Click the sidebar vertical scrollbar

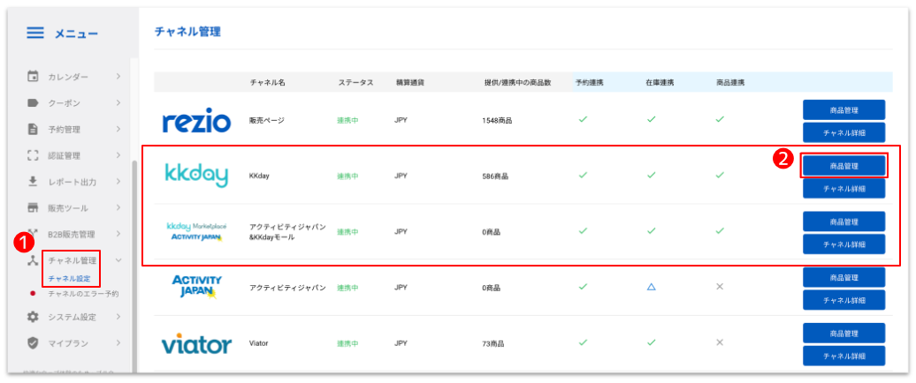[x=134, y=266]
